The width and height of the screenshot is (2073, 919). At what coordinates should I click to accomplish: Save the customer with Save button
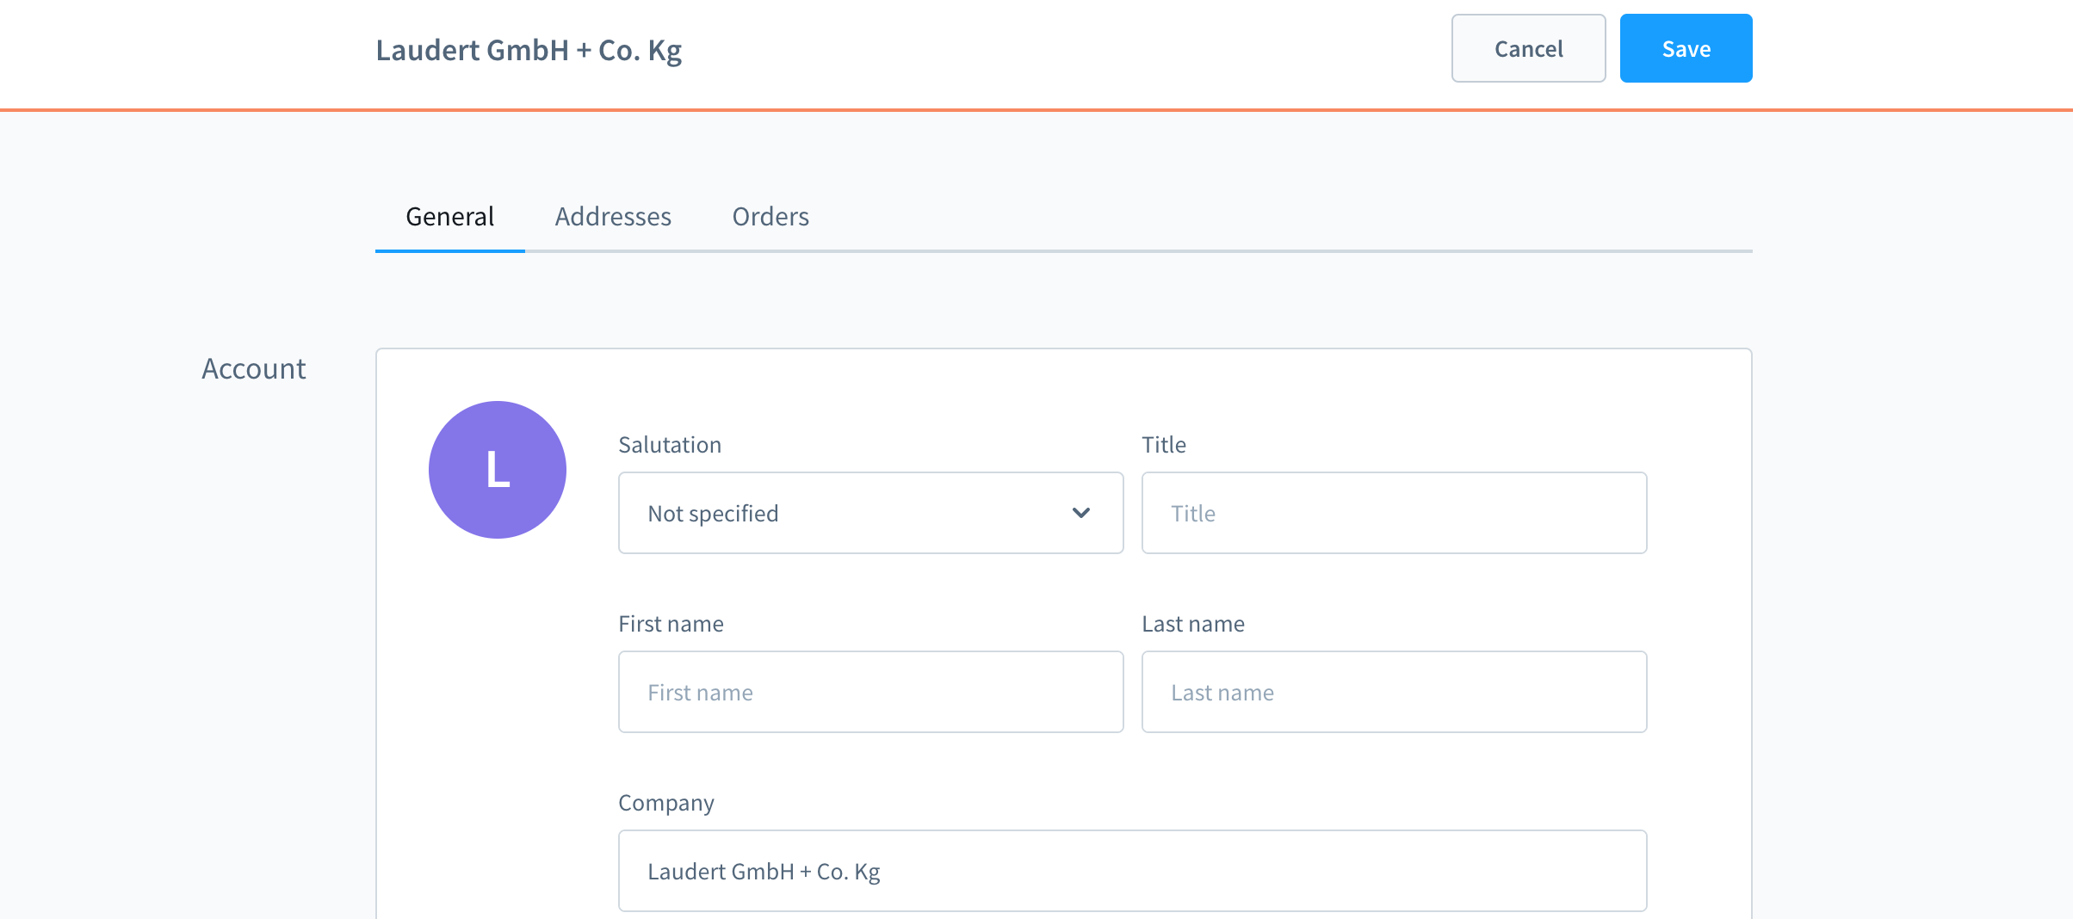click(x=1685, y=49)
